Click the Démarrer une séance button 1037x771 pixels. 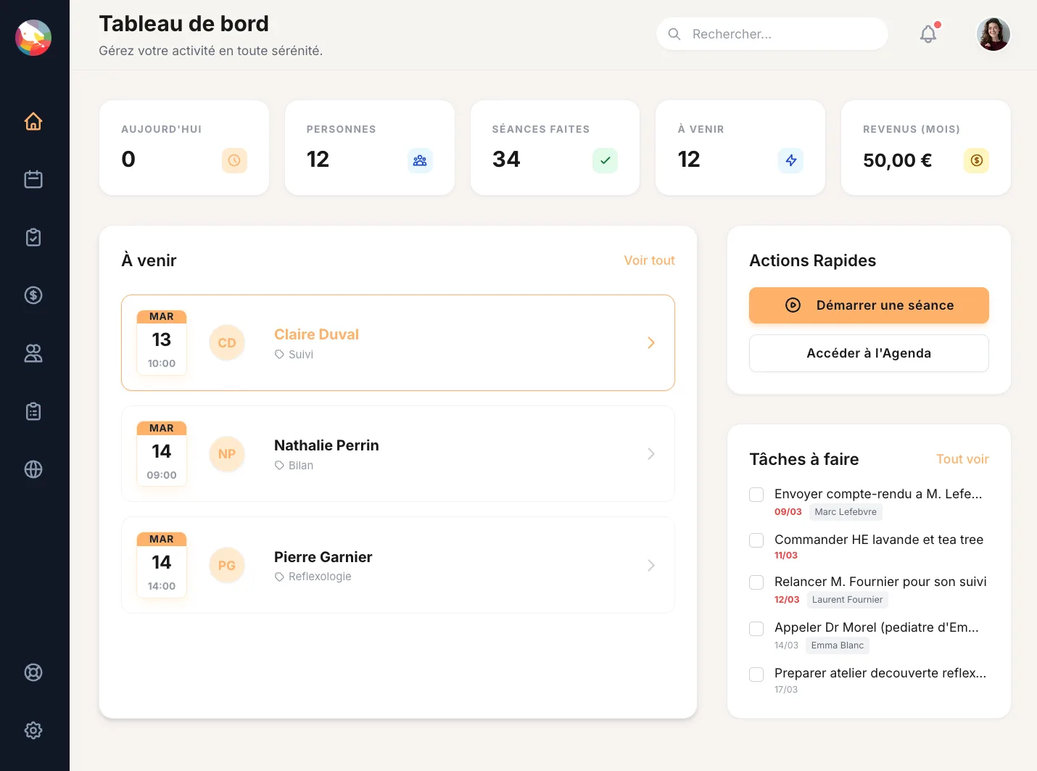[x=868, y=305]
